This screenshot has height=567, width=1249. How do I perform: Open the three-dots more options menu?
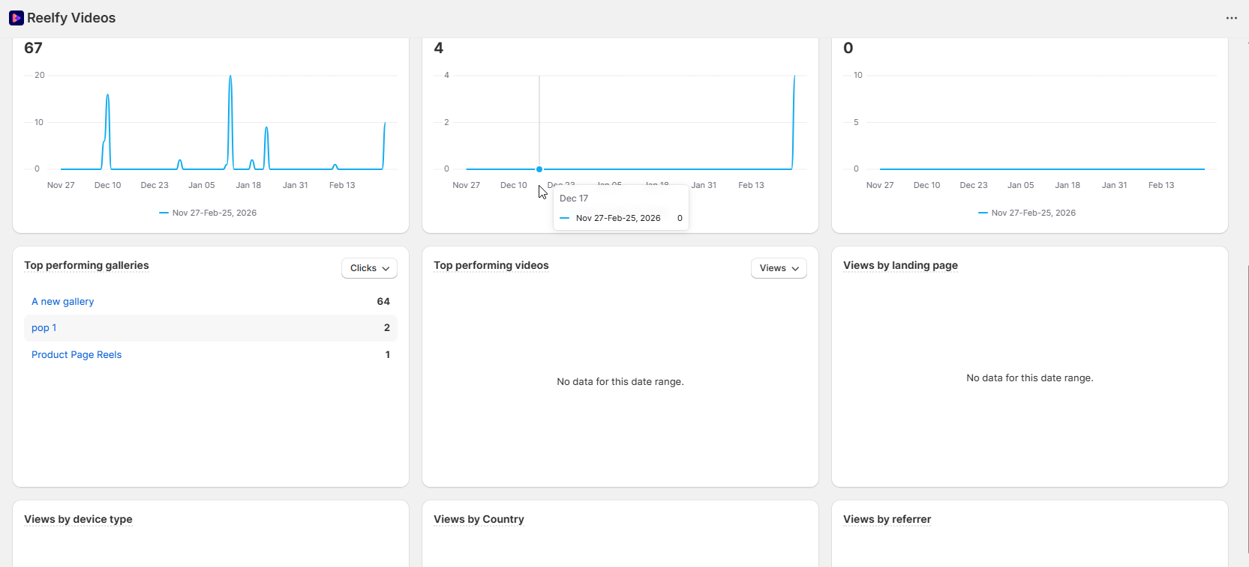click(x=1232, y=18)
